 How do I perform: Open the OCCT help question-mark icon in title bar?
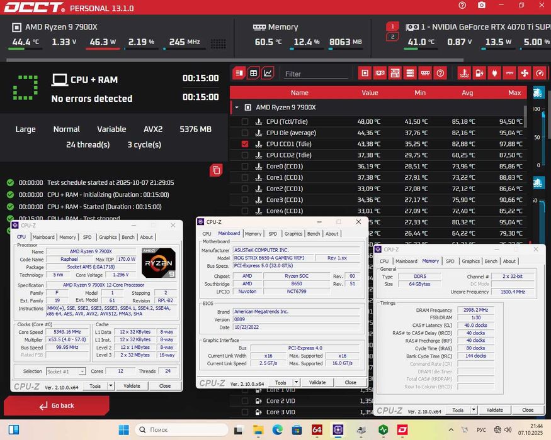coord(462,5)
